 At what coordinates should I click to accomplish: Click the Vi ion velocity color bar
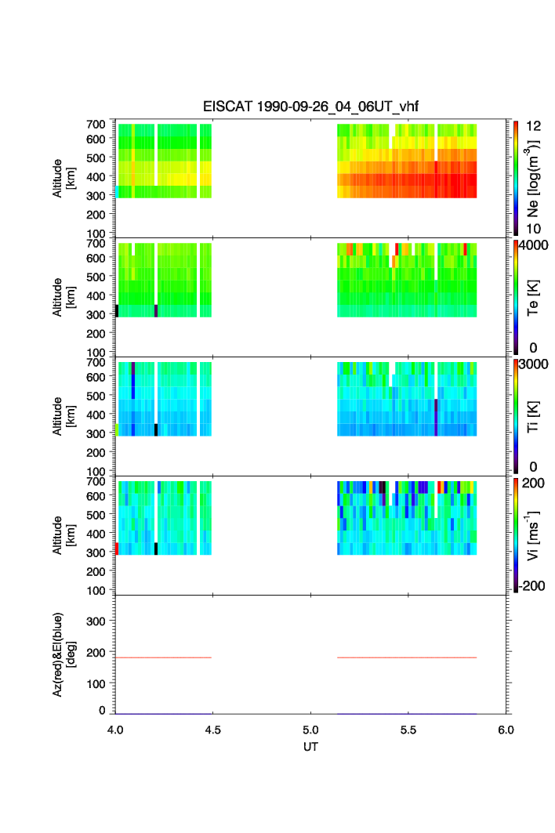tap(516, 535)
